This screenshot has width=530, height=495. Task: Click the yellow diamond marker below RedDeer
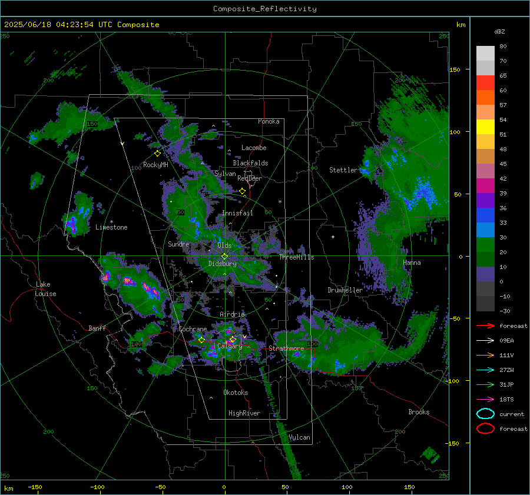coord(243,191)
